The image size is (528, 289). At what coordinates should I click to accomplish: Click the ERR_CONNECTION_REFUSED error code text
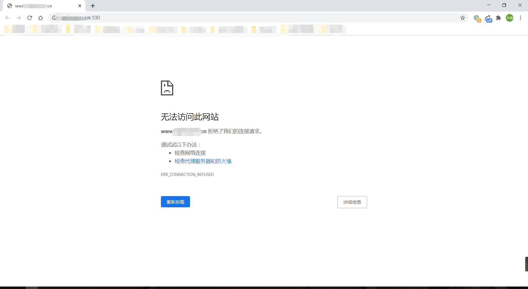click(187, 175)
